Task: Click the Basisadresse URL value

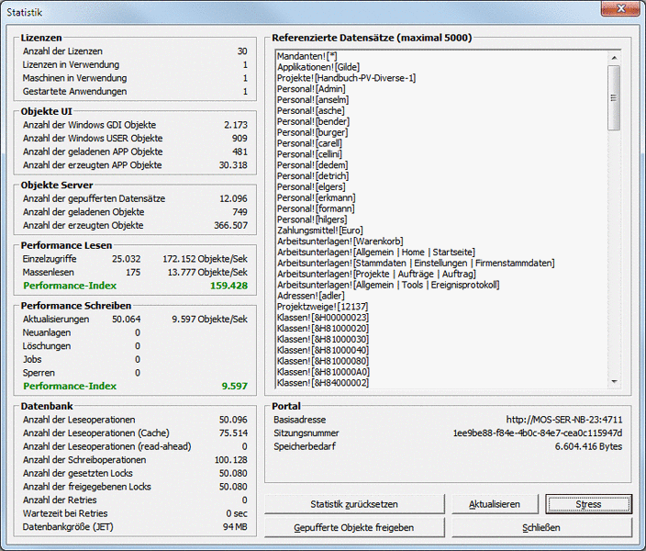Action: pos(564,420)
